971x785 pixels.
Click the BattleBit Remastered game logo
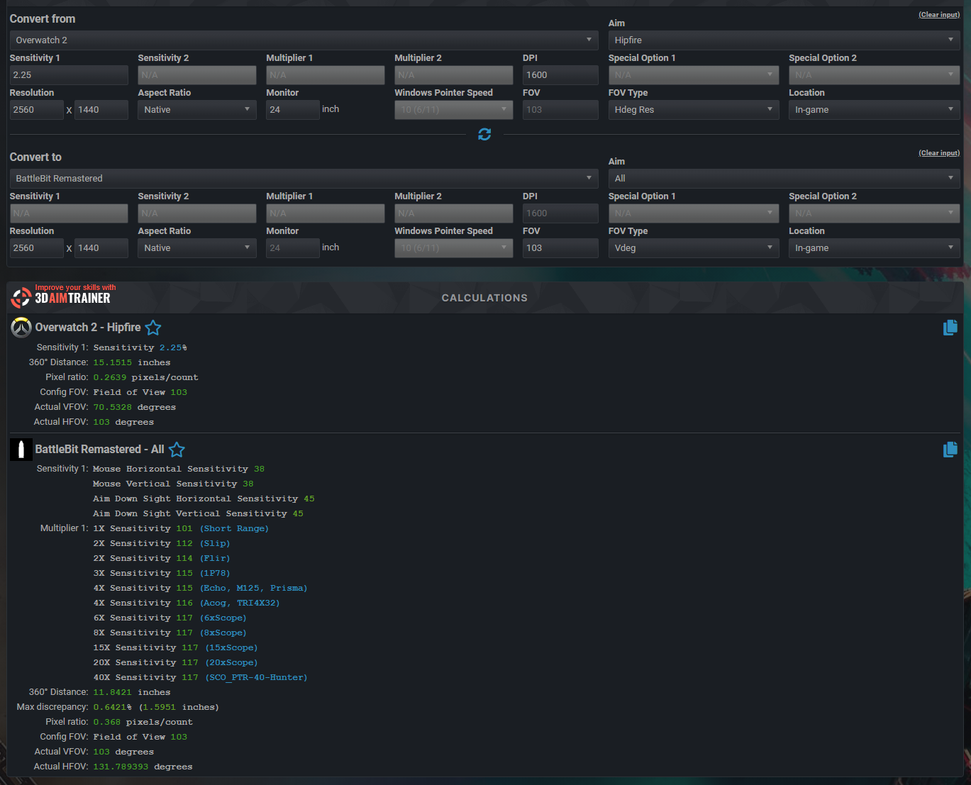coord(21,449)
